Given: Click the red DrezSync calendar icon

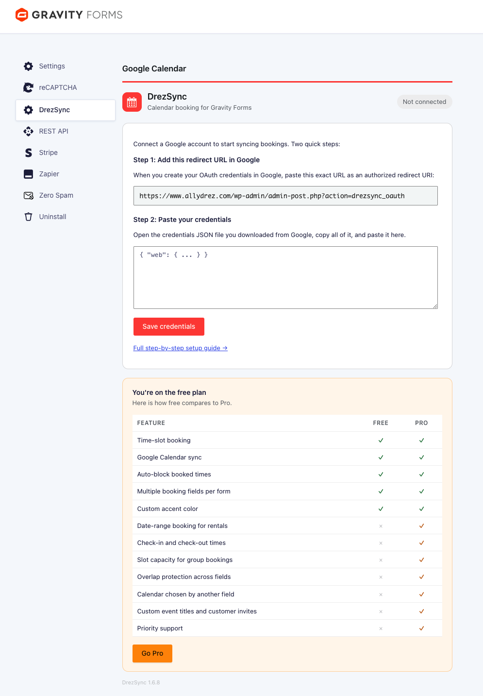Looking at the screenshot, I should (x=132, y=102).
